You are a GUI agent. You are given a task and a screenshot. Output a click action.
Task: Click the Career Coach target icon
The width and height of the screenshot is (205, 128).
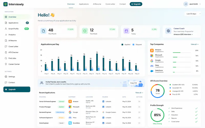click(168, 31)
